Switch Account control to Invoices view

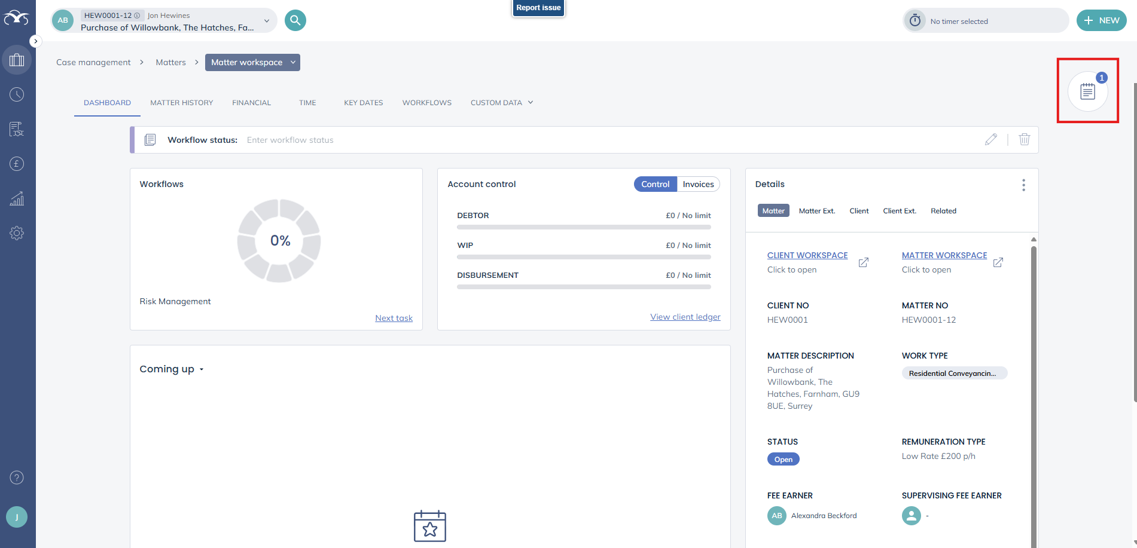(x=698, y=184)
